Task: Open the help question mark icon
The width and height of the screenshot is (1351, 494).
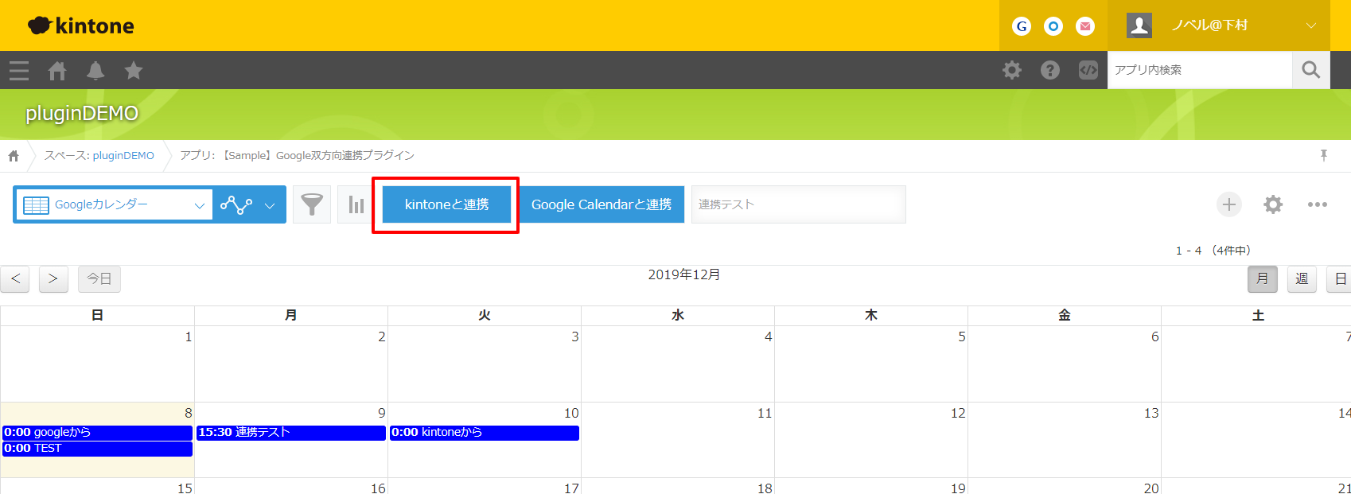Action: coord(1050,70)
